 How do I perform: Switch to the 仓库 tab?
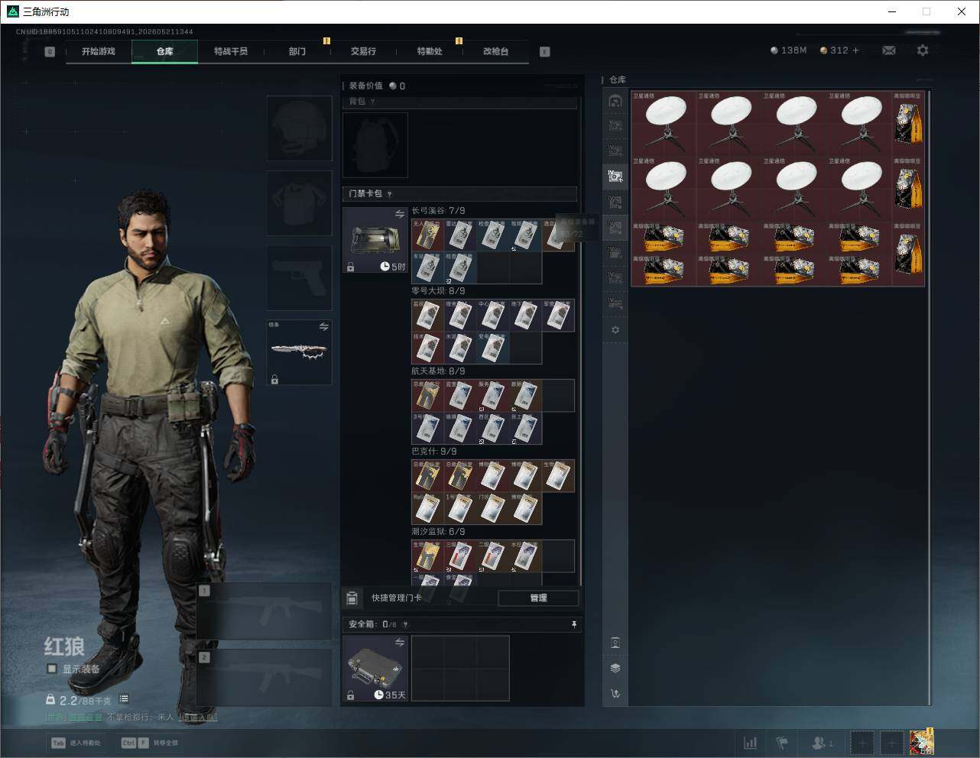point(164,51)
